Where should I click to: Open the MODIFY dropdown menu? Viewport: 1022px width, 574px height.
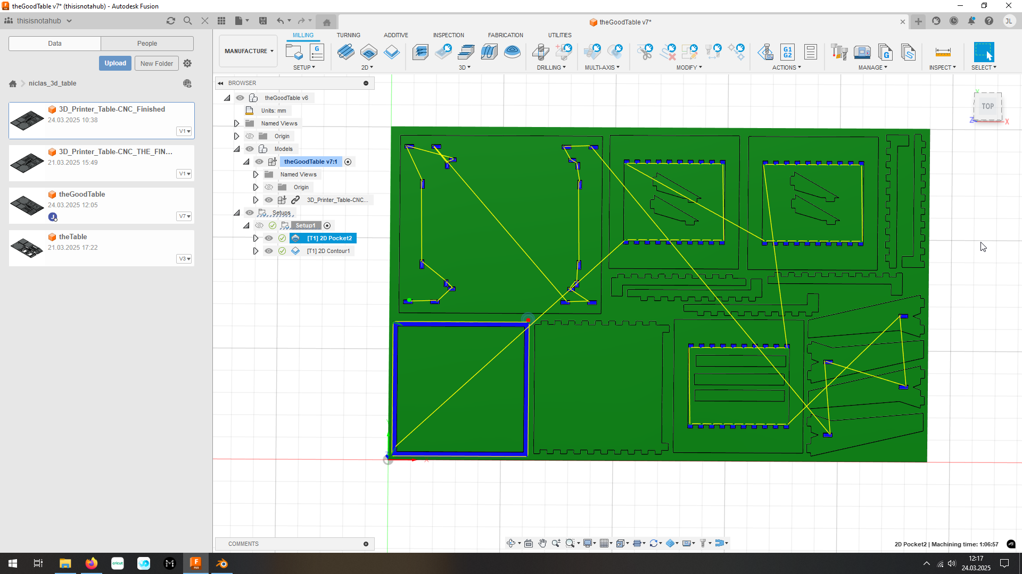(x=689, y=67)
